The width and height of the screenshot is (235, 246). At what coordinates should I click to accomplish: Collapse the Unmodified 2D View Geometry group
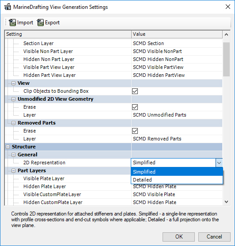tap(14, 99)
